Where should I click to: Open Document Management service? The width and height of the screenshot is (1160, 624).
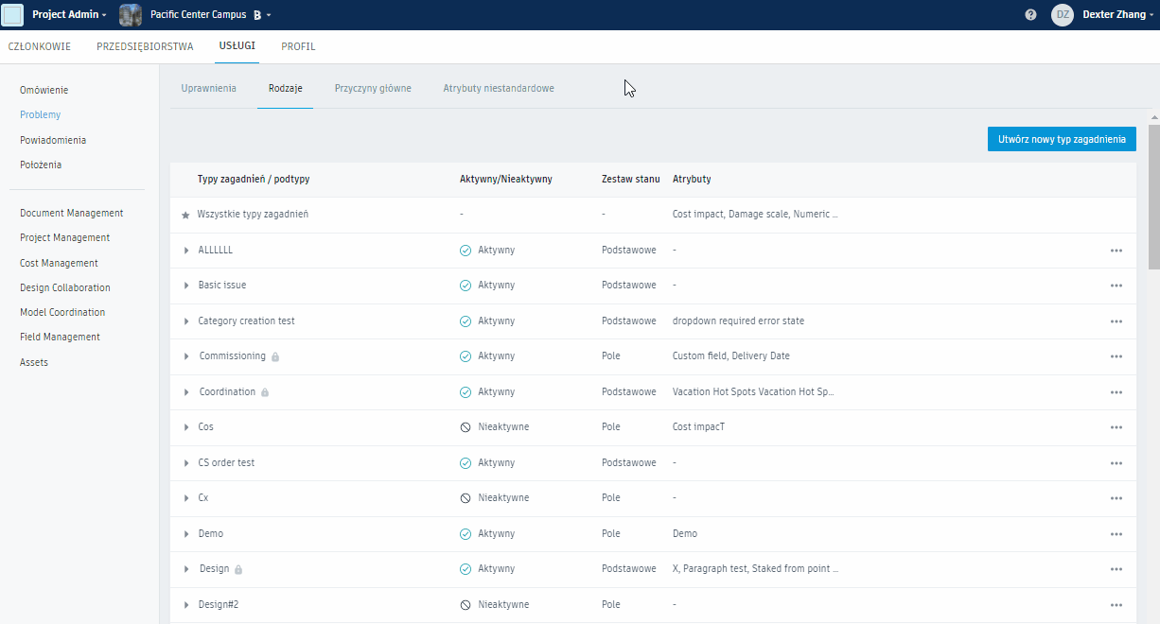tap(72, 213)
